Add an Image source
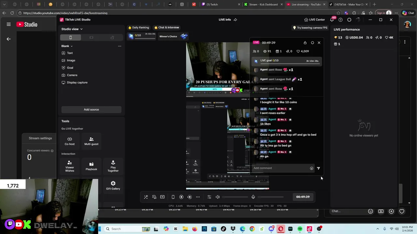This screenshot has height=234, width=417. click(68, 60)
